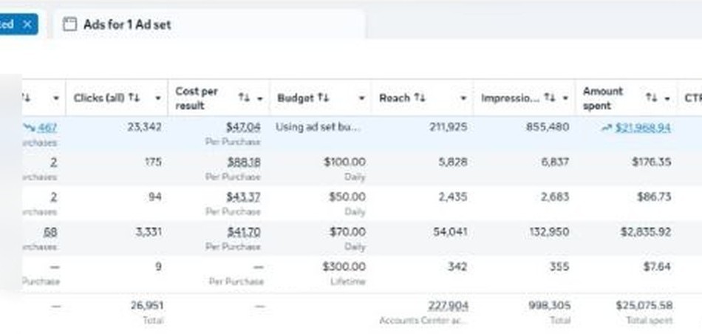The height and width of the screenshot is (334, 702).
Task: Close the selected filter chip with X
Action: (27, 24)
